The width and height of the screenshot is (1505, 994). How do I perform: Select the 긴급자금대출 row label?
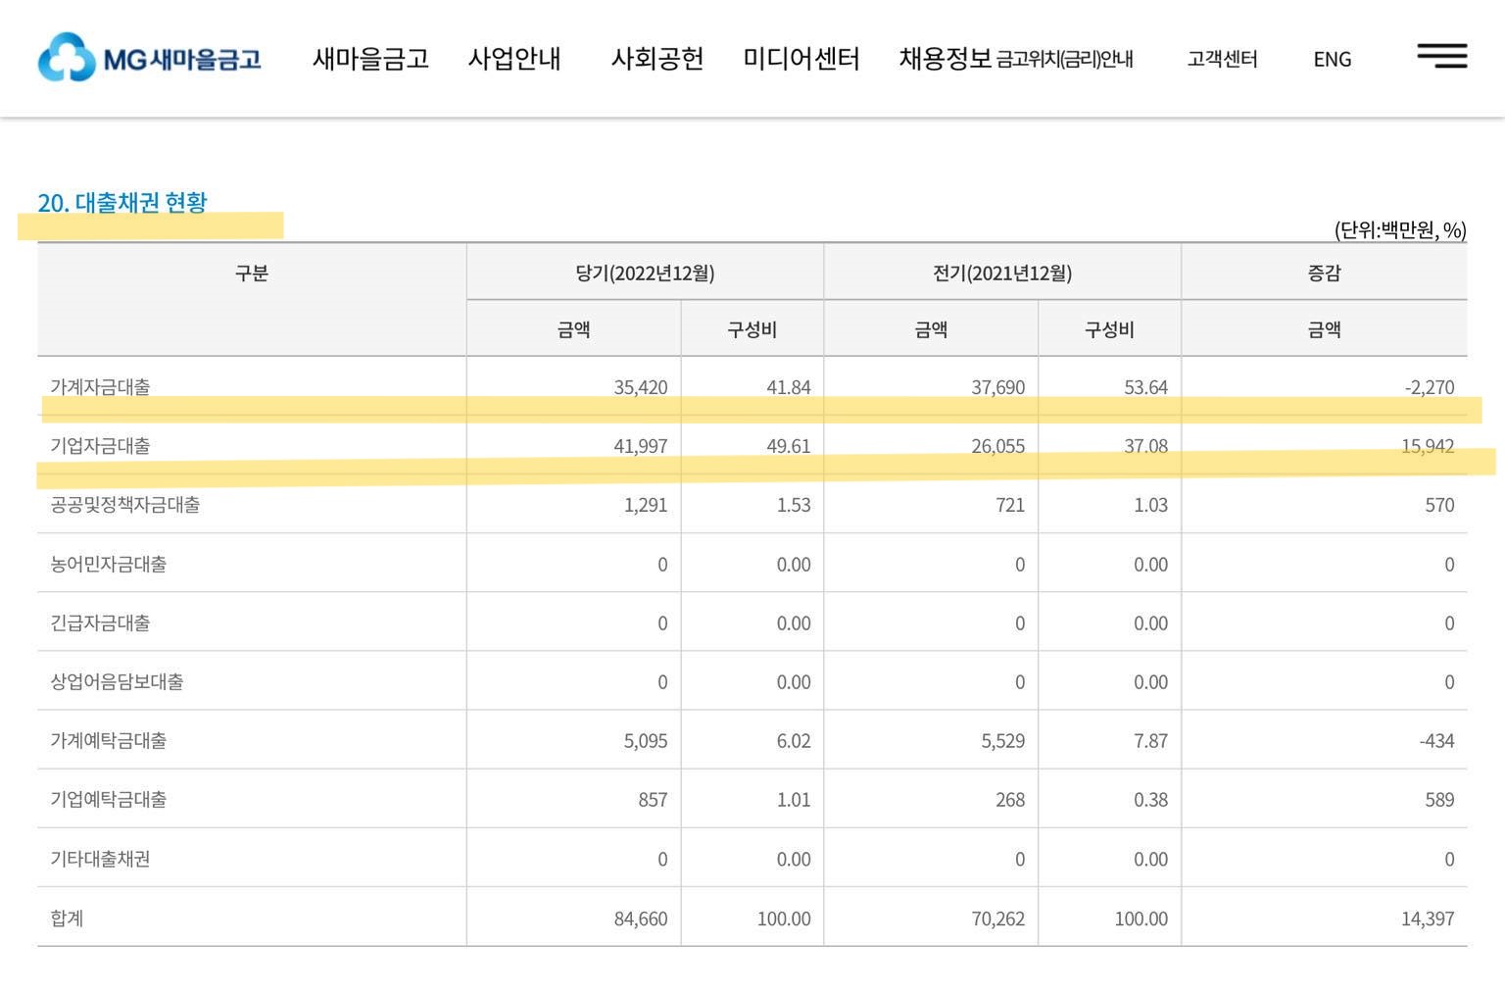coord(100,623)
